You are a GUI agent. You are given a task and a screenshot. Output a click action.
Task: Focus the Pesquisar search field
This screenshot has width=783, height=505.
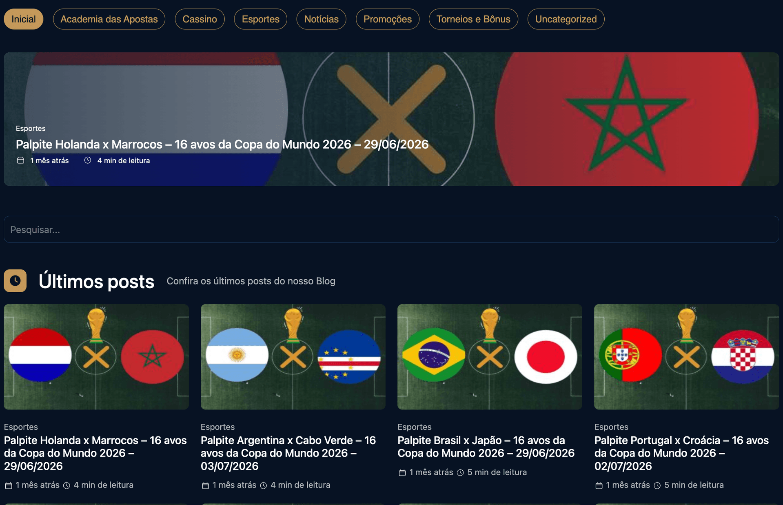click(x=391, y=229)
